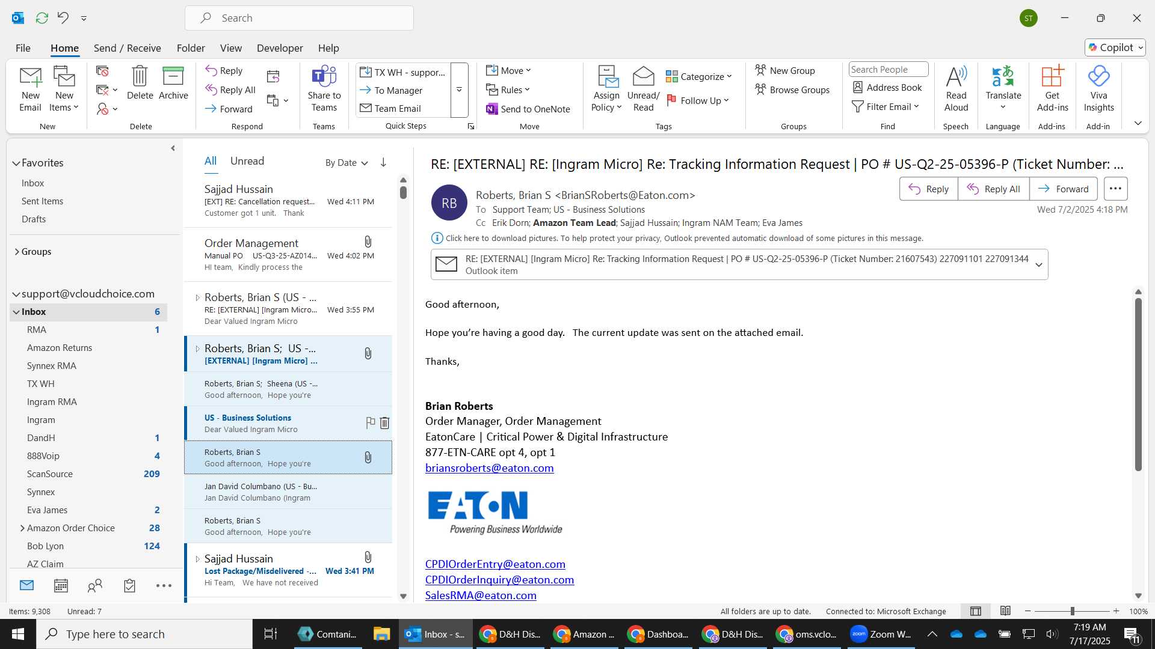The image size is (1155, 649).
Task: Switch to Normal view in status bar
Action: pos(976,611)
